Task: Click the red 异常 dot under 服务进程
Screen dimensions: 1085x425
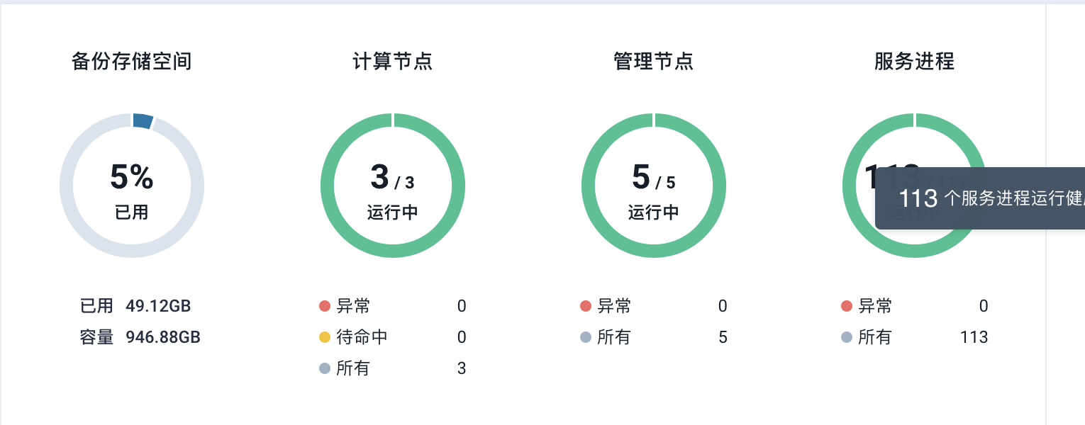Action: 847,306
